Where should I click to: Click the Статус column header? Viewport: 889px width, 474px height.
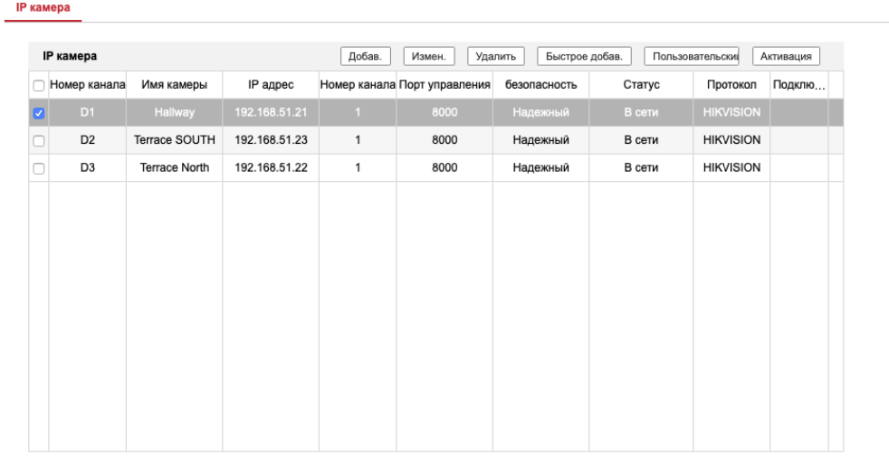click(x=641, y=84)
